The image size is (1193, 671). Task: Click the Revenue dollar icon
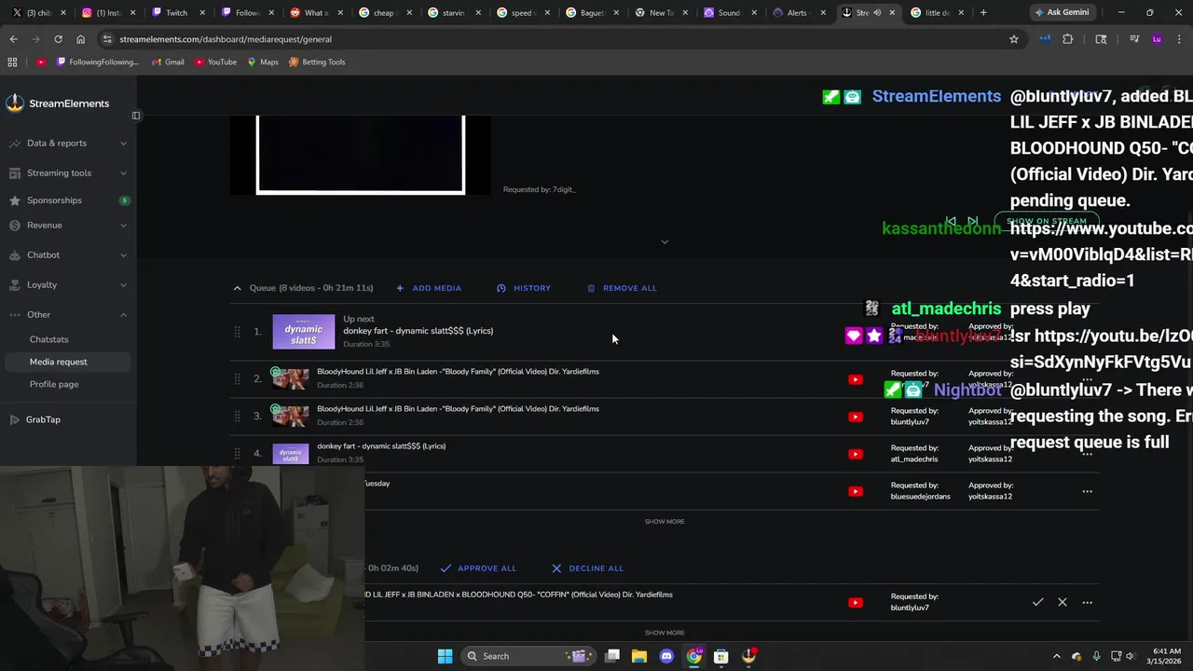click(x=15, y=226)
